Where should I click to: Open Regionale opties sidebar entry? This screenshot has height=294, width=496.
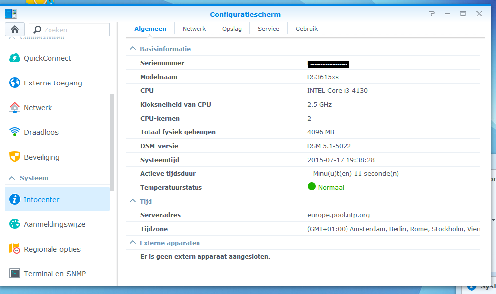(x=52, y=249)
